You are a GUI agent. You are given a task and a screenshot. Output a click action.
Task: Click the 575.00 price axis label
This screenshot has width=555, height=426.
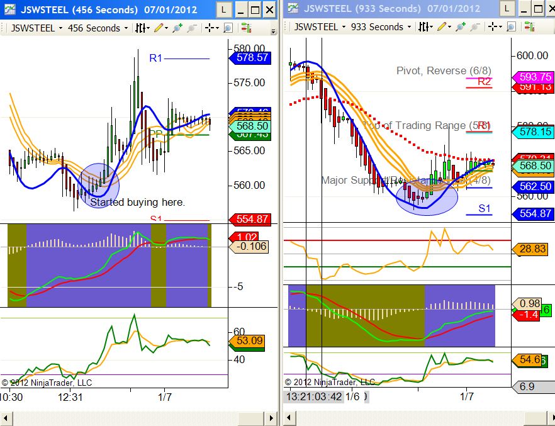click(249, 83)
